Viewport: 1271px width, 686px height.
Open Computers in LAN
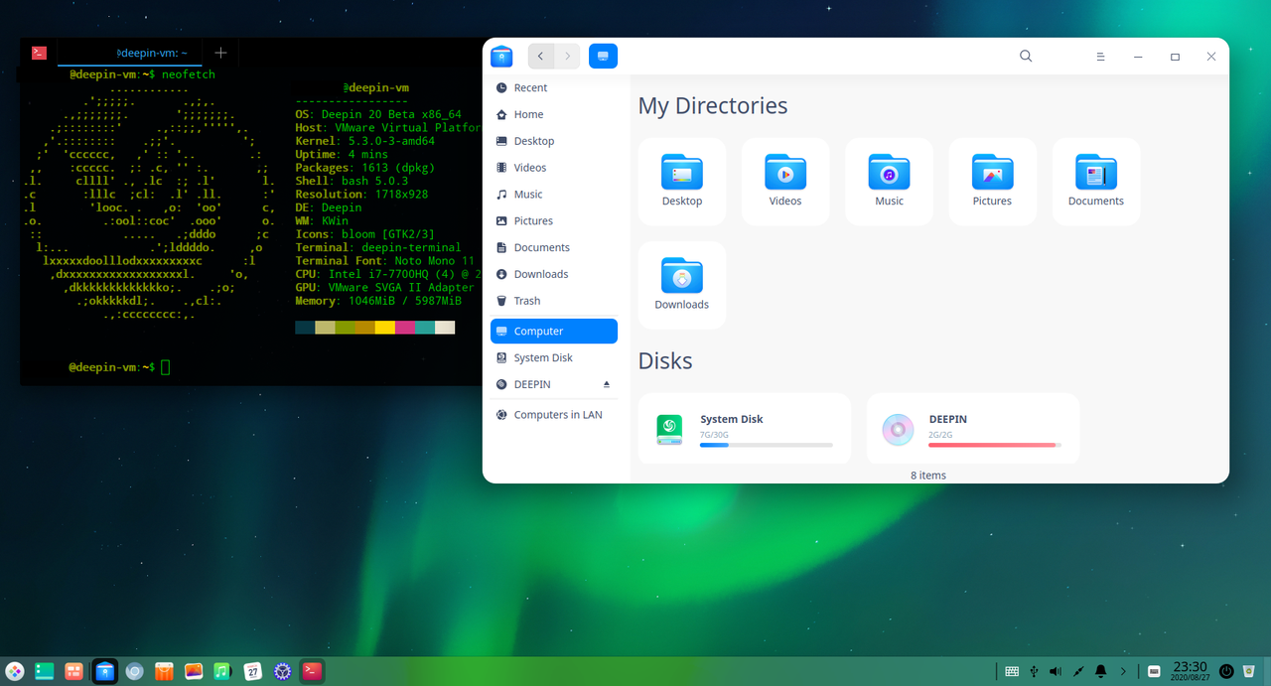pyautogui.click(x=554, y=415)
